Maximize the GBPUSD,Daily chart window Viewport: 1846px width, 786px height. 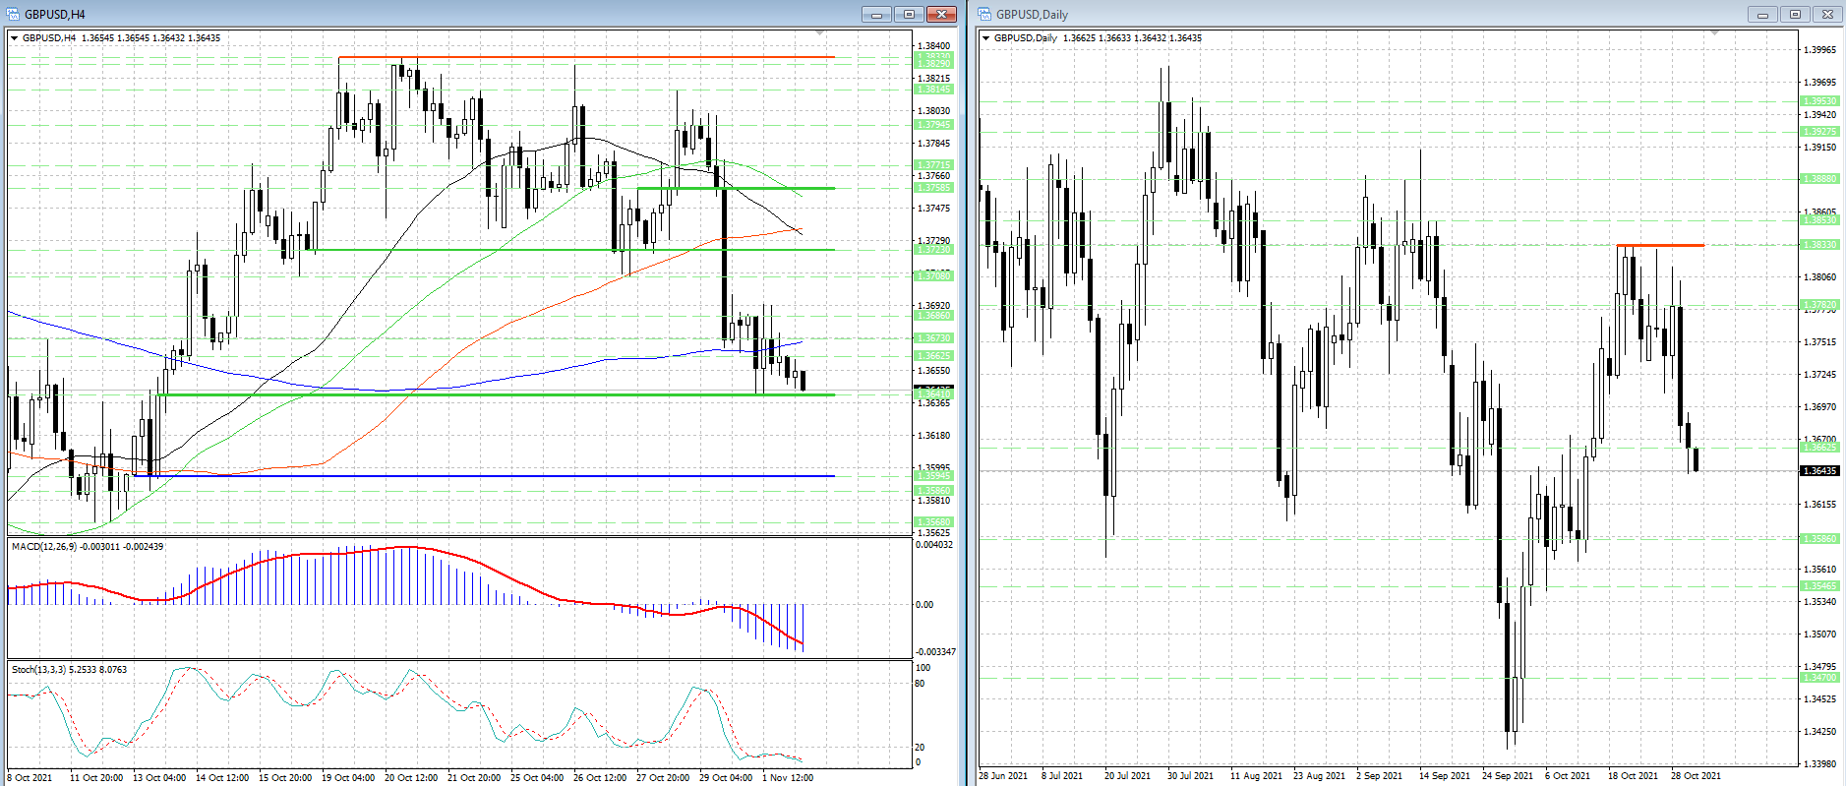[x=1795, y=14]
